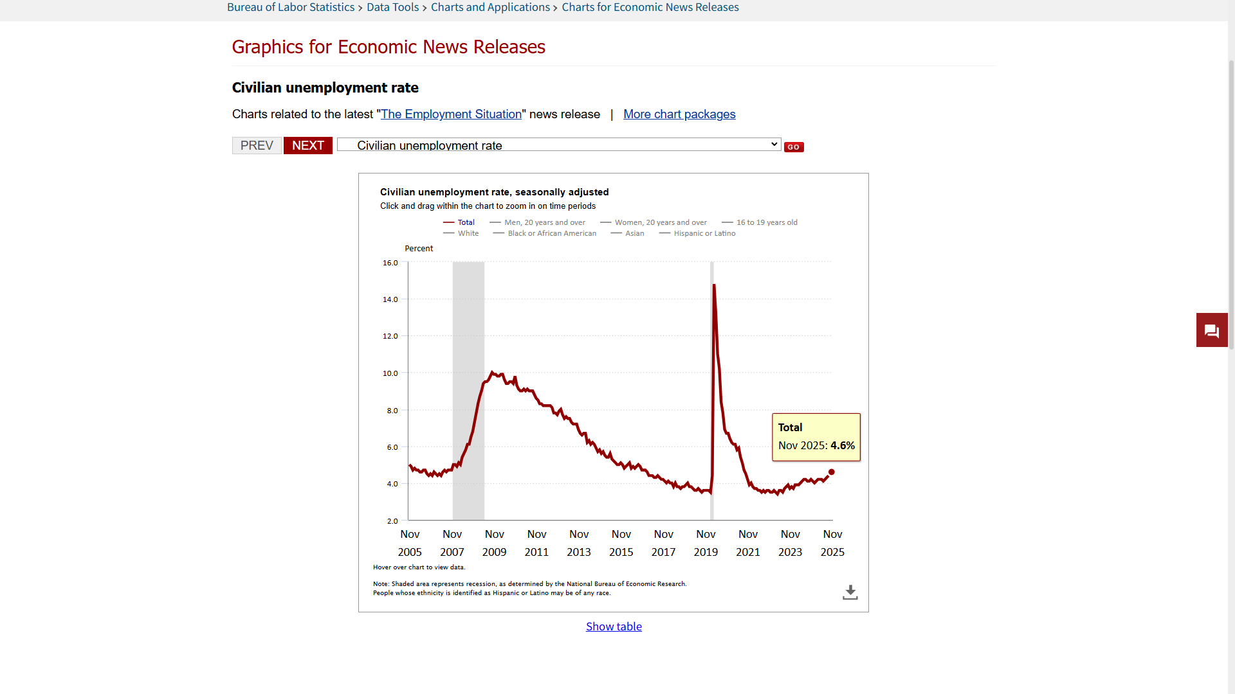Viewport: 1235px width, 694px height.
Task: Open The Employment Situation link
Action: click(x=451, y=114)
